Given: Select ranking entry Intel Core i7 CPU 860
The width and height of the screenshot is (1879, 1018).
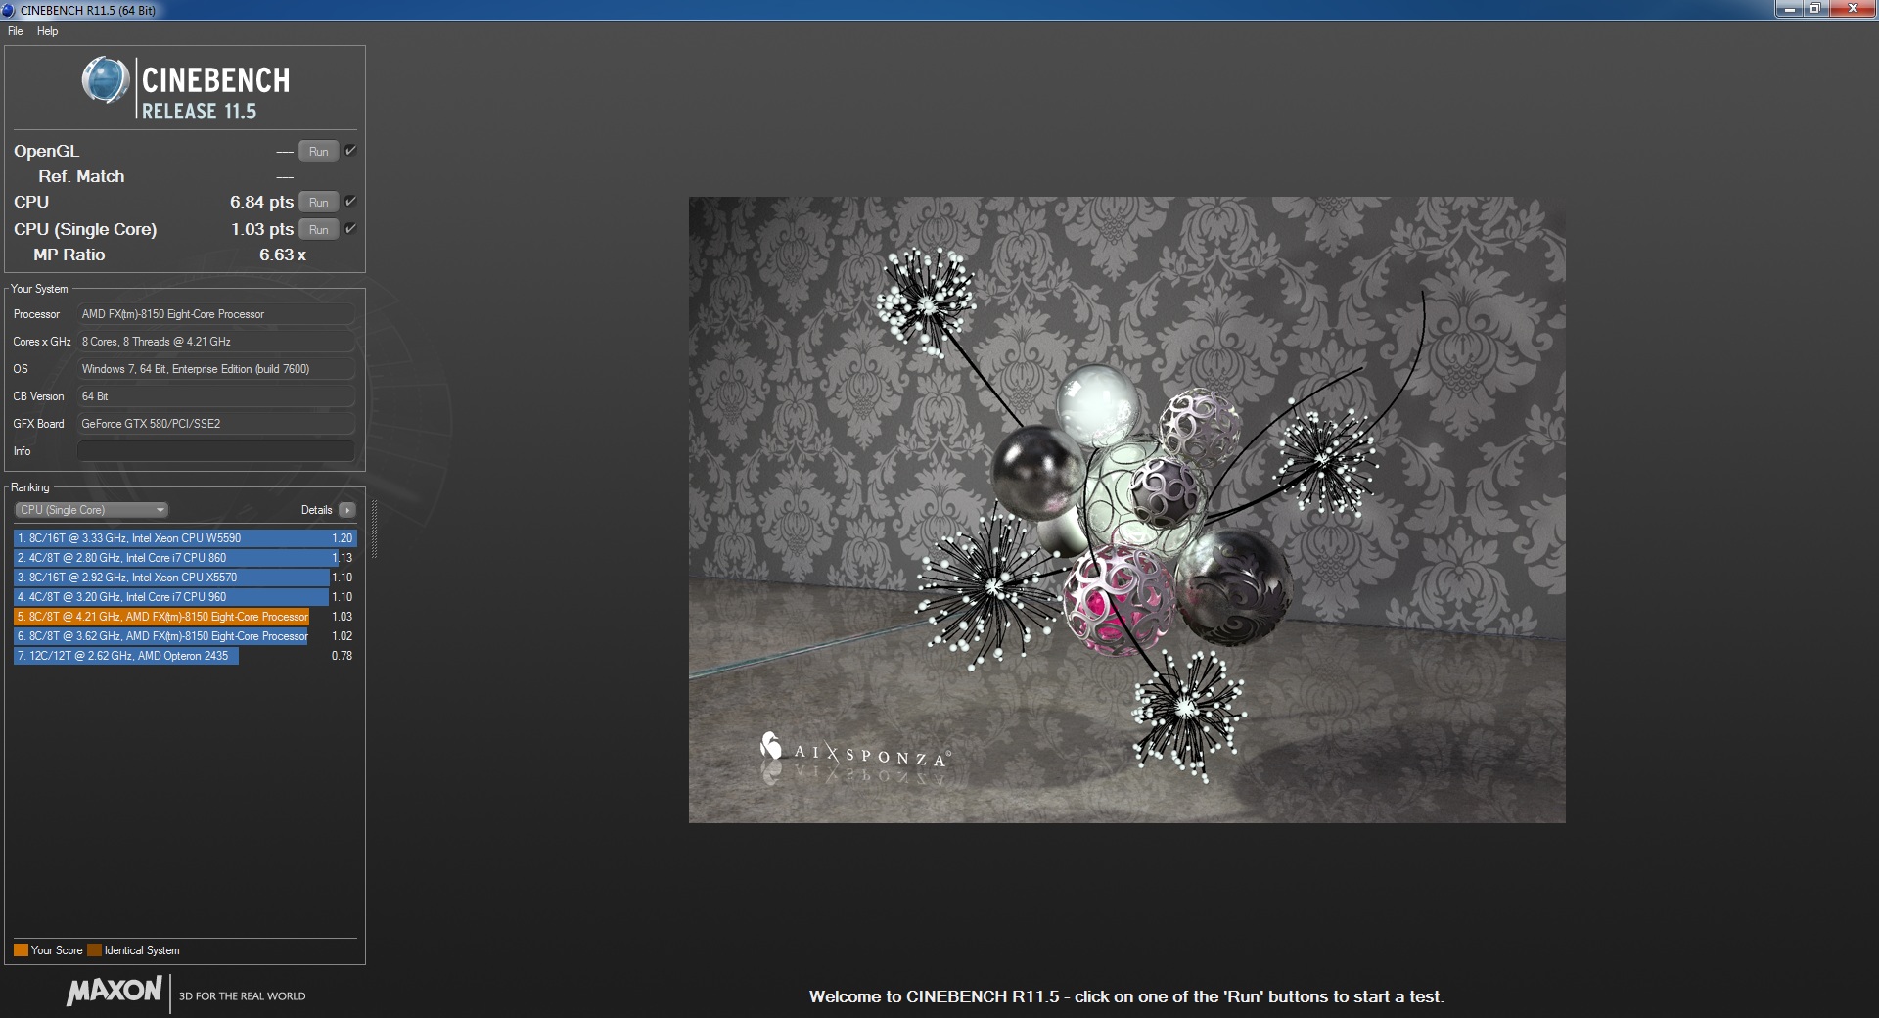Looking at the screenshot, I should pos(185,558).
